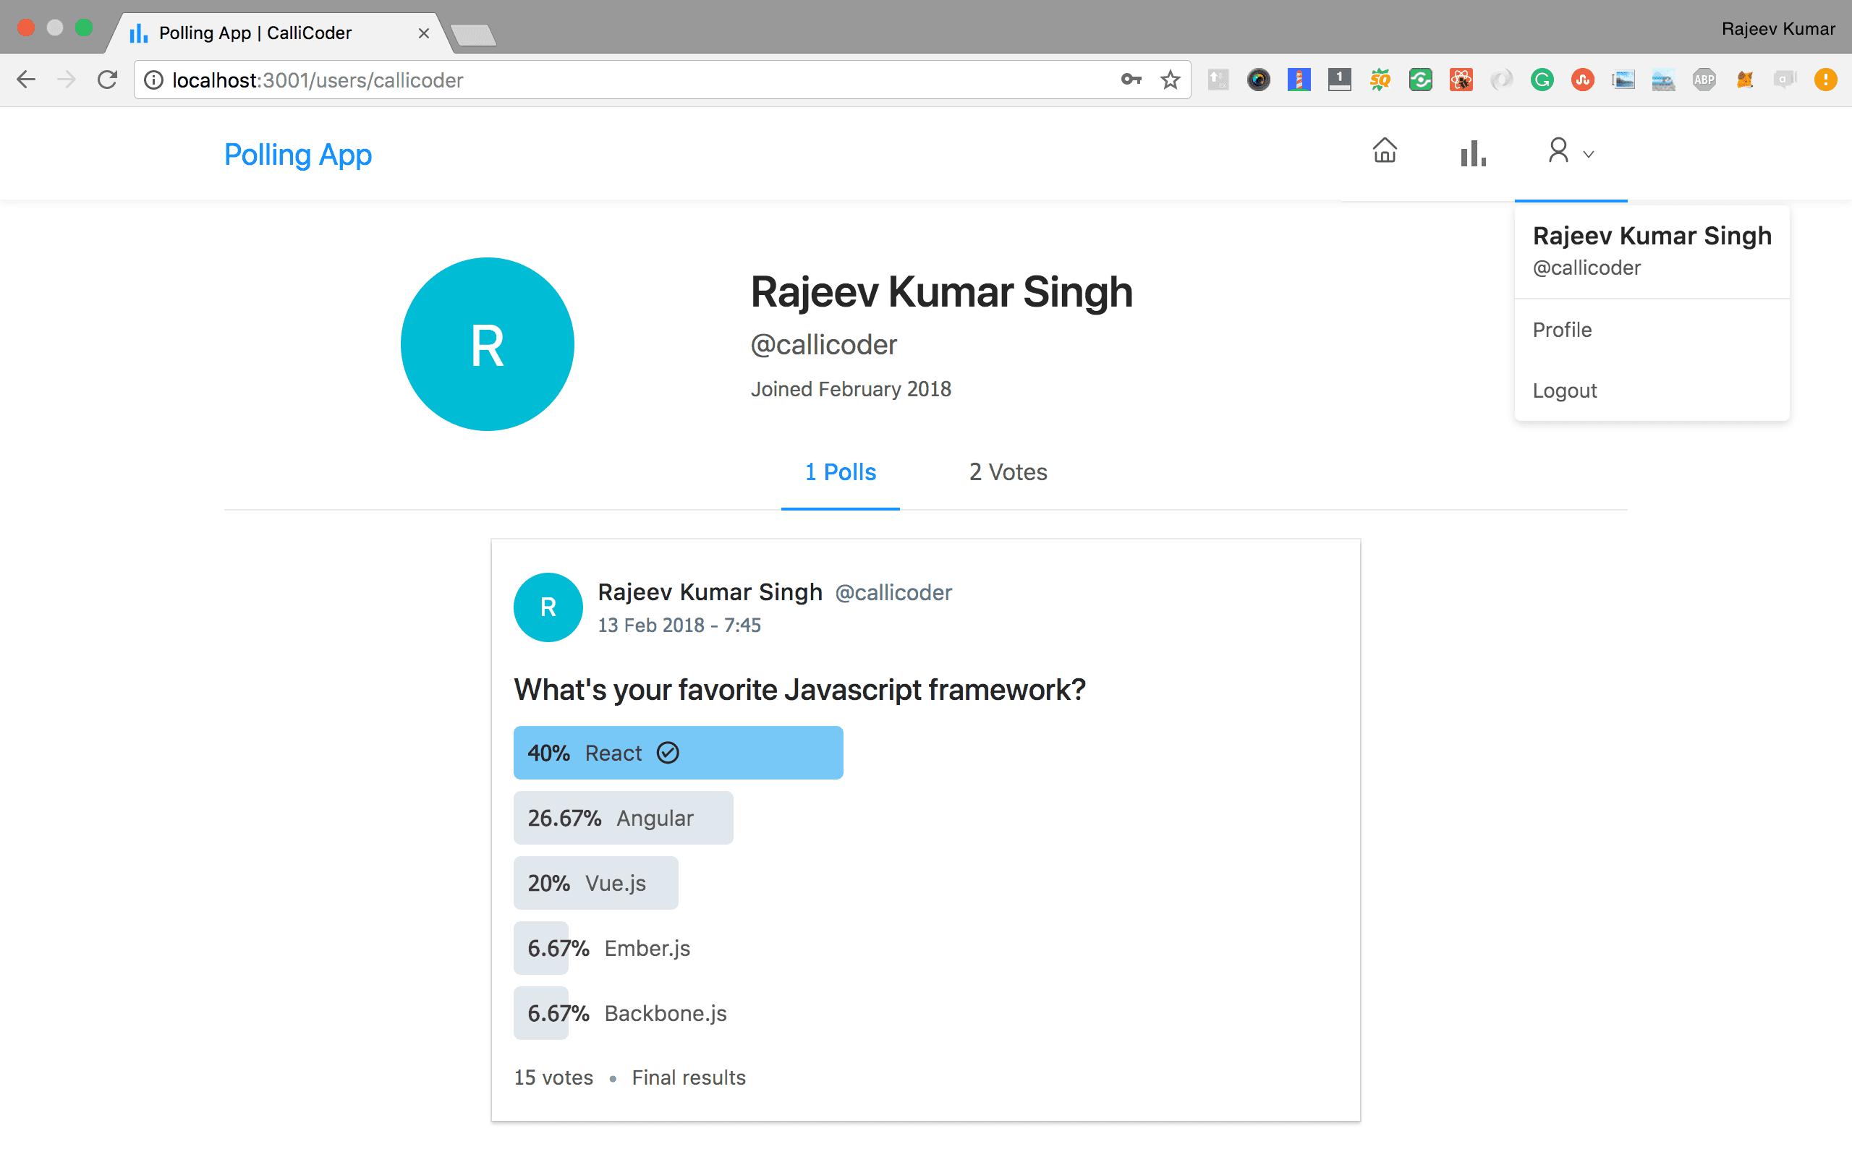Screen dimensions: 1852x1157
Task: Open the polls bar-chart icon in navbar
Action: (x=1472, y=153)
